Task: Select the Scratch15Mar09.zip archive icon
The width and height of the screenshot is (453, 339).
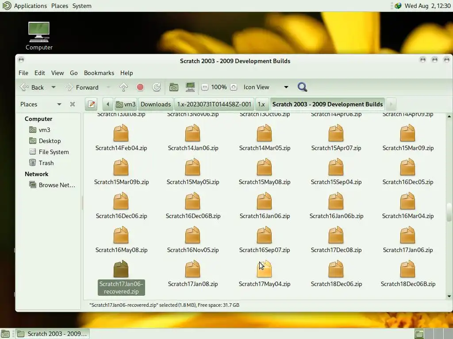Action: tap(407, 133)
